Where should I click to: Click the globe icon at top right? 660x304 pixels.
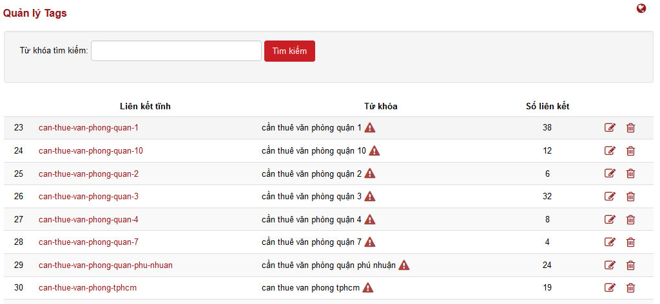tap(641, 8)
